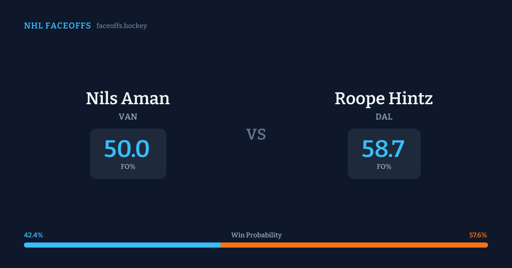512x268 pixels.
Task: Select the Nils Aman player name
Action: click(128, 99)
